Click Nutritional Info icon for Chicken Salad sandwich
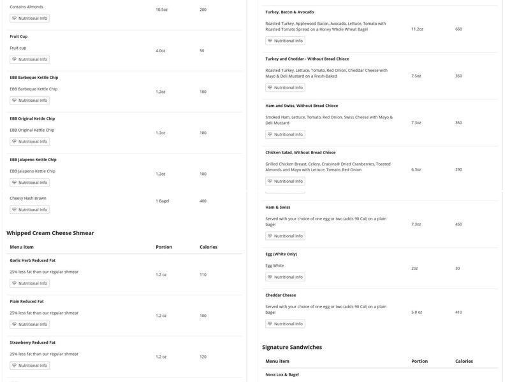This screenshot has width=510, height=382. (270, 181)
